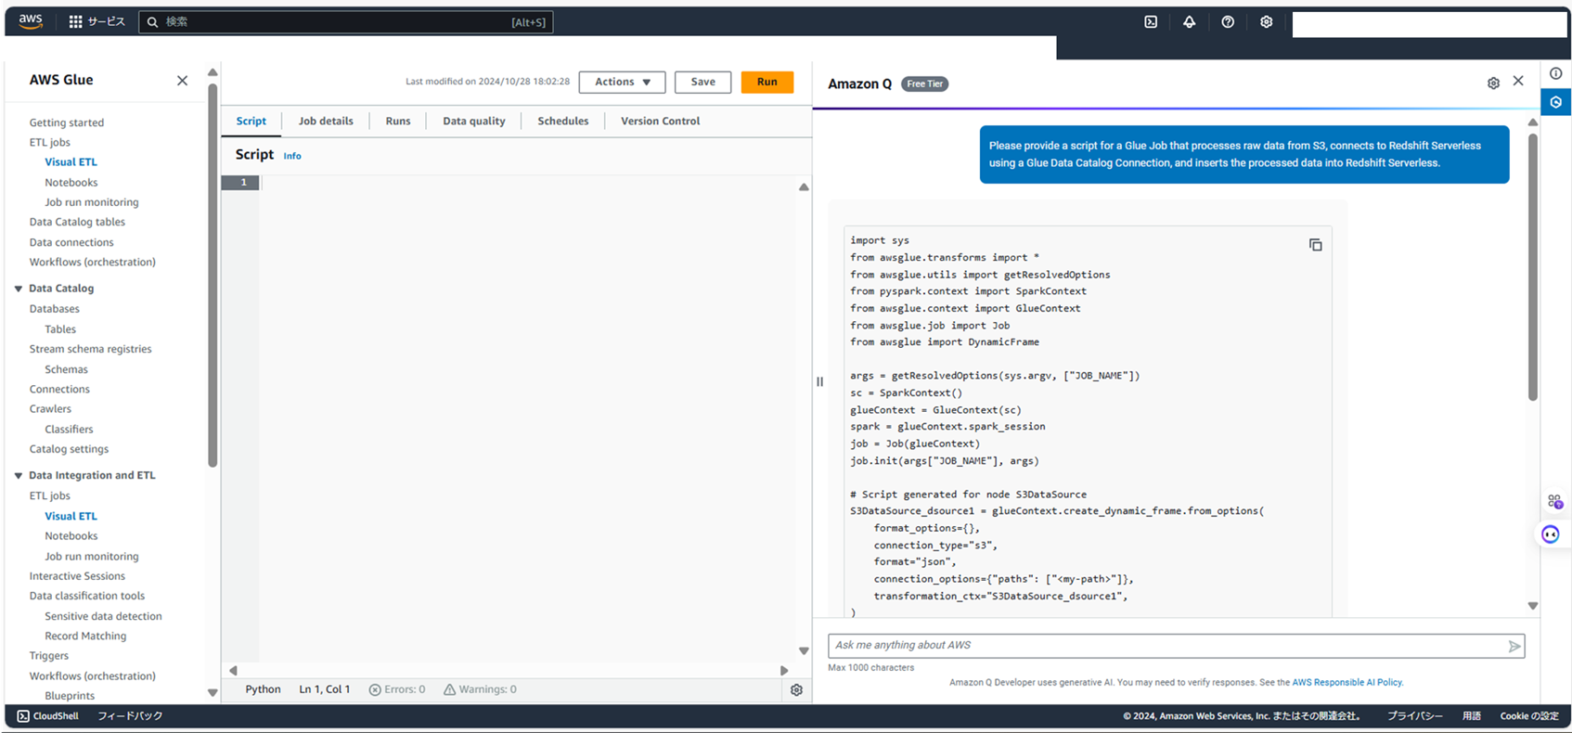
Task: Collapse Data Integration and ETL section
Action: point(19,475)
